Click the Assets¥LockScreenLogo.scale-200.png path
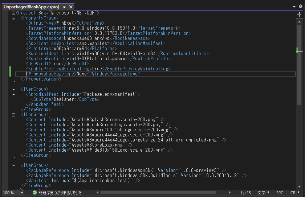This screenshot has width=305, height=197. [x=116, y=124]
